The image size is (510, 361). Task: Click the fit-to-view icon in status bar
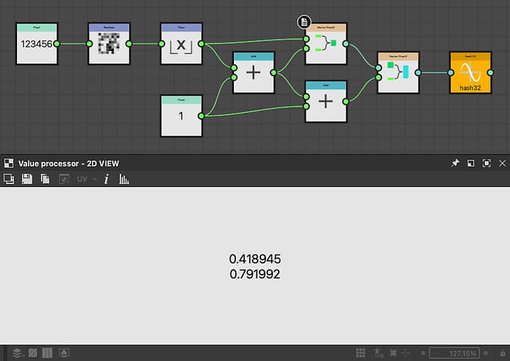(x=393, y=353)
